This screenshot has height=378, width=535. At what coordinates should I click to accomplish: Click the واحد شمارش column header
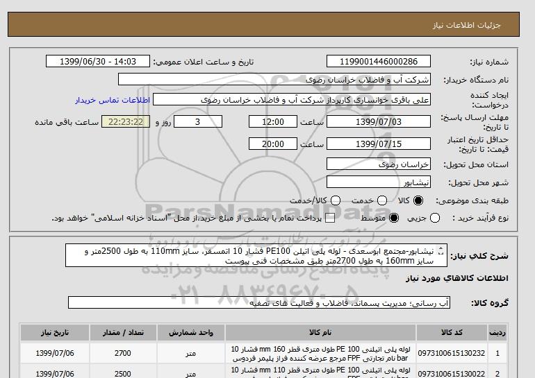(x=191, y=333)
